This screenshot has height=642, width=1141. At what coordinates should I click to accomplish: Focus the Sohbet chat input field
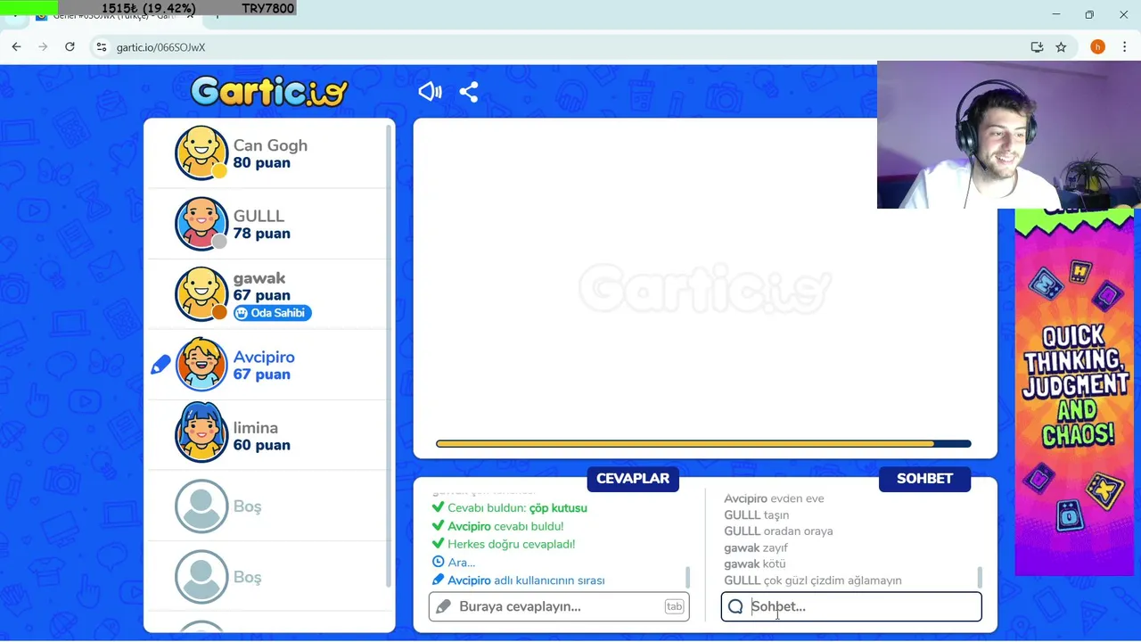pos(851,606)
